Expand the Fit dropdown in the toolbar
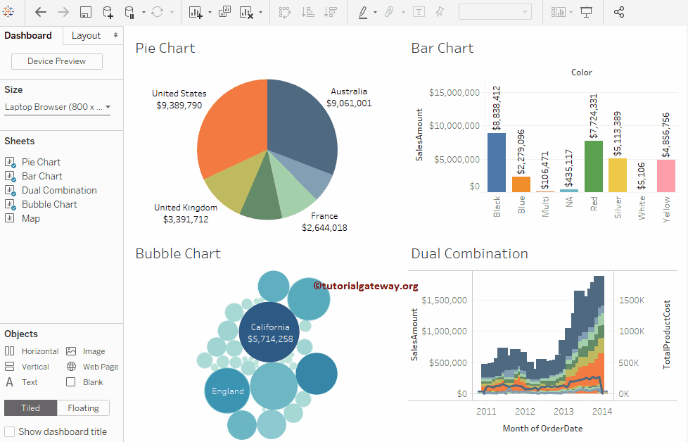 pyautogui.click(x=523, y=11)
